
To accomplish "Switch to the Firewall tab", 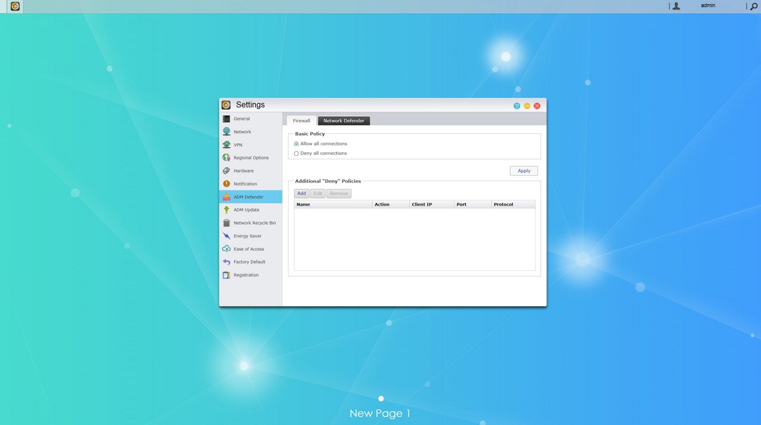I will [301, 121].
